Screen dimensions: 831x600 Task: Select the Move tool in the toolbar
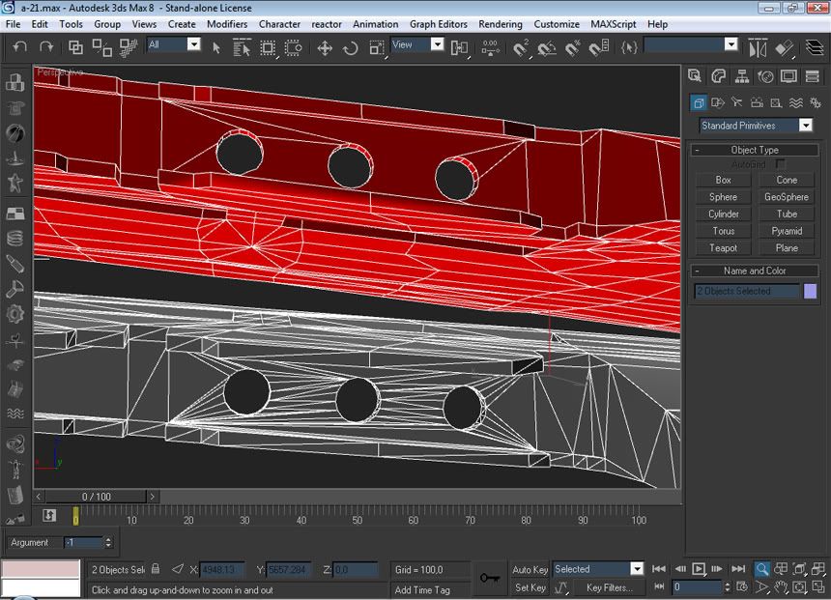tap(325, 47)
